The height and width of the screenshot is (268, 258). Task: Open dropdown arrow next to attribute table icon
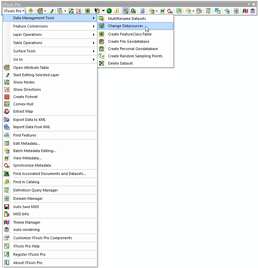point(45,11)
